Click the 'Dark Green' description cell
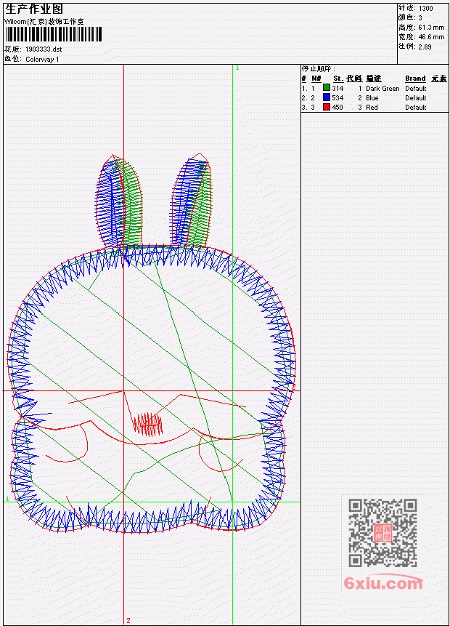 [382, 88]
